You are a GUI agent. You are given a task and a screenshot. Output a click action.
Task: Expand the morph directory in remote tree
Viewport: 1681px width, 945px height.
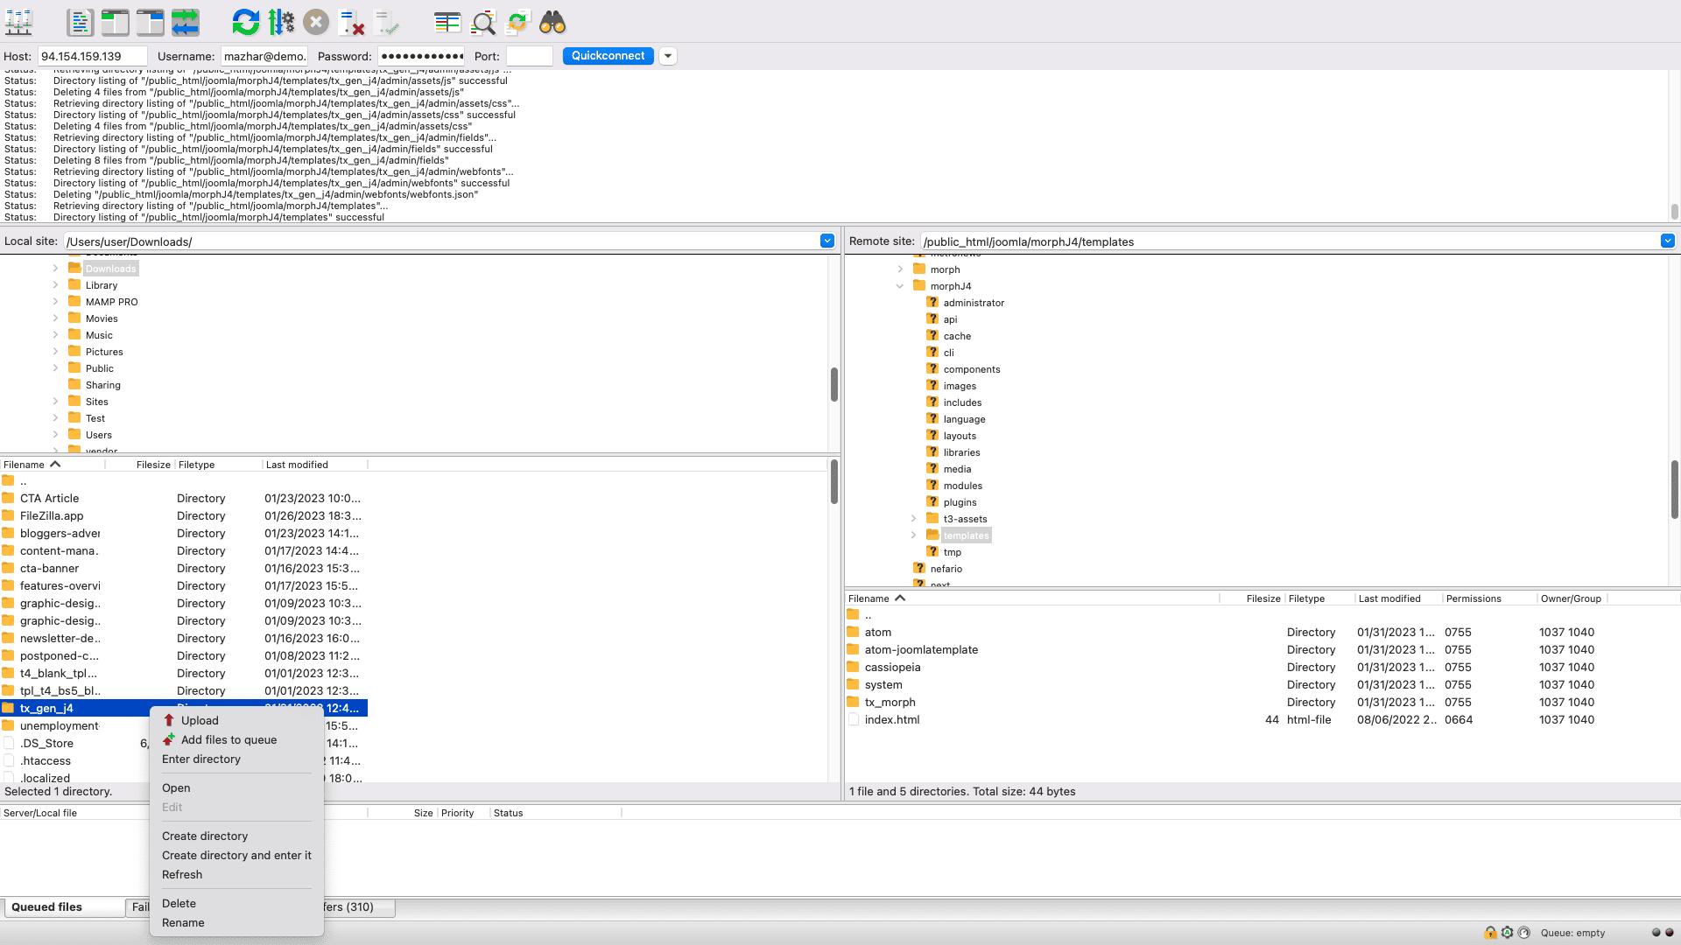(x=901, y=269)
